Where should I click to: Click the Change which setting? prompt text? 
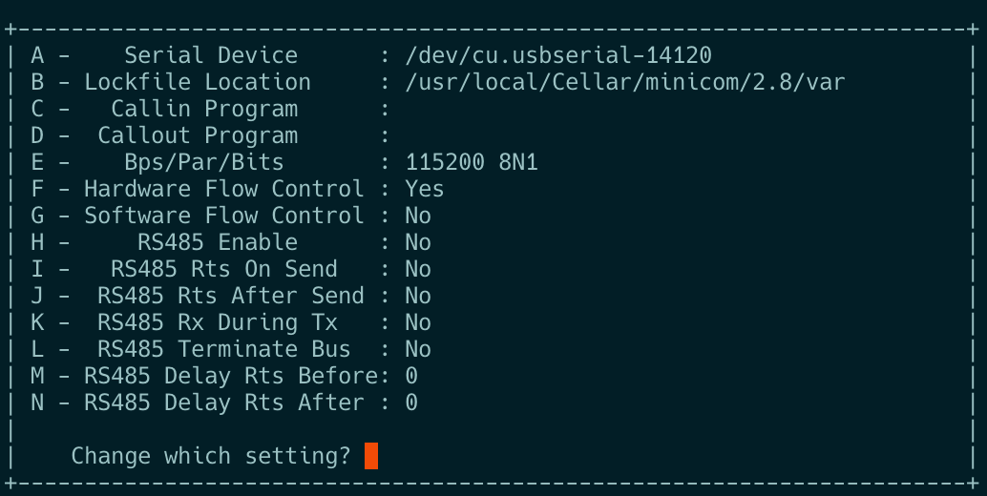[210, 456]
